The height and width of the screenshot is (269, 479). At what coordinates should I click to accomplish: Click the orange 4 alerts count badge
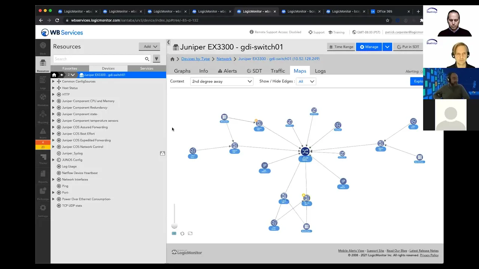43,142
